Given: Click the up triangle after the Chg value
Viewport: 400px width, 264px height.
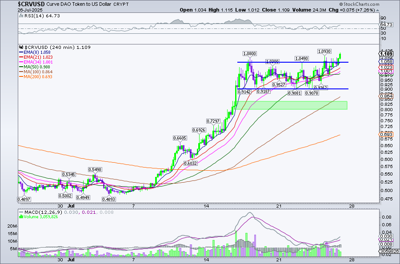Looking at the screenshot, I should [x=377, y=10].
